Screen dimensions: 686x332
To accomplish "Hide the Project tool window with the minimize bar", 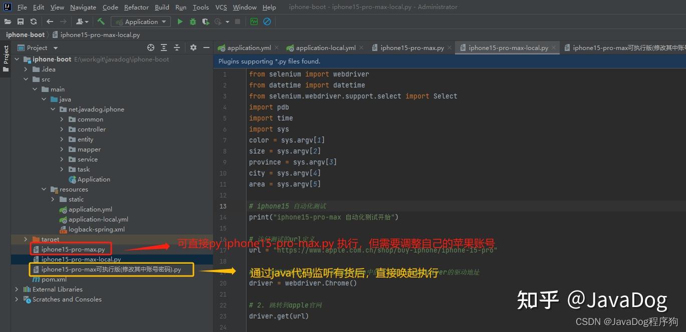I will (207, 47).
